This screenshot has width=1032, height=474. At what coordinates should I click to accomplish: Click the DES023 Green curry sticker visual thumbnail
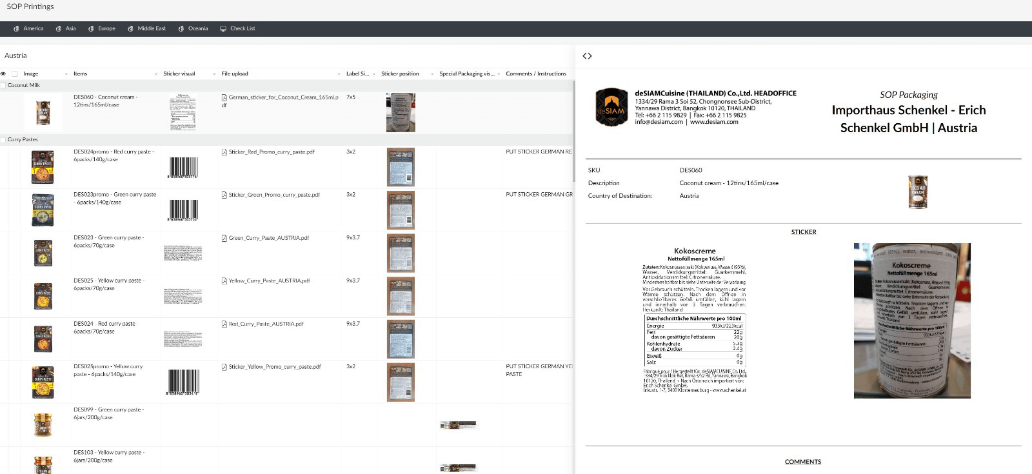coord(183,253)
